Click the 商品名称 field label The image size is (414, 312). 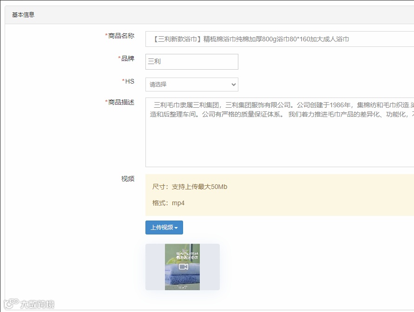pyautogui.click(x=119, y=36)
